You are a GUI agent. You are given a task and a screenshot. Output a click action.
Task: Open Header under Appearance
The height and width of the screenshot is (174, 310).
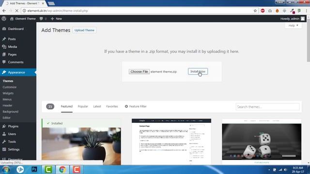(x=8, y=105)
